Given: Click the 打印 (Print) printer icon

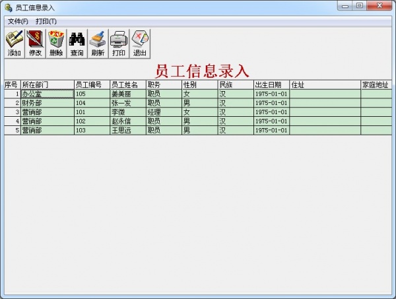Looking at the screenshot, I should pyautogui.click(x=119, y=44).
